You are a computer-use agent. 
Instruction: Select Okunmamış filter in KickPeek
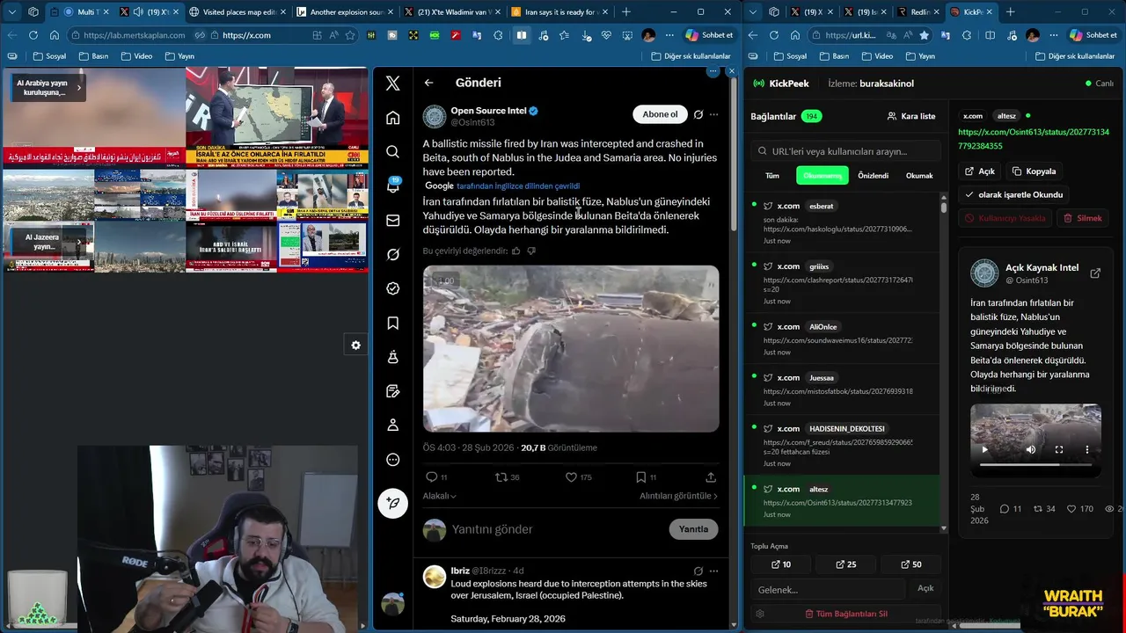(823, 176)
